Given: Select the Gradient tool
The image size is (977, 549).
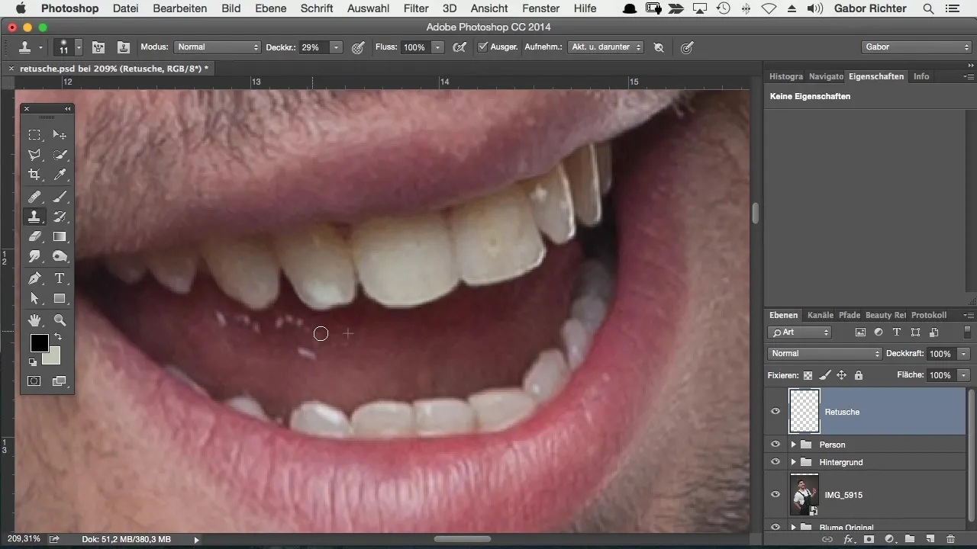Looking at the screenshot, I should click(x=60, y=236).
